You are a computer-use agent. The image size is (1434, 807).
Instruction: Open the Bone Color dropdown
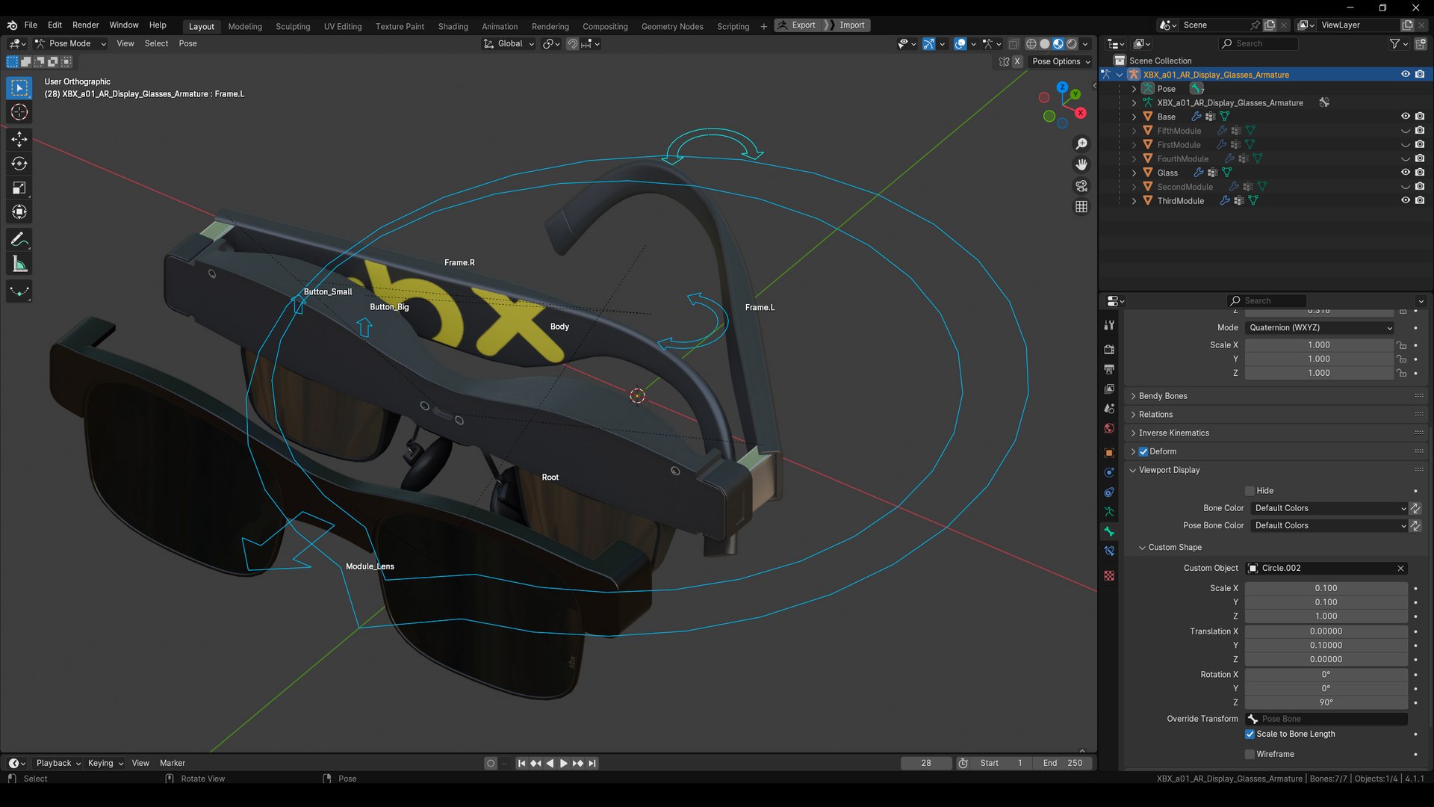coord(1329,509)
